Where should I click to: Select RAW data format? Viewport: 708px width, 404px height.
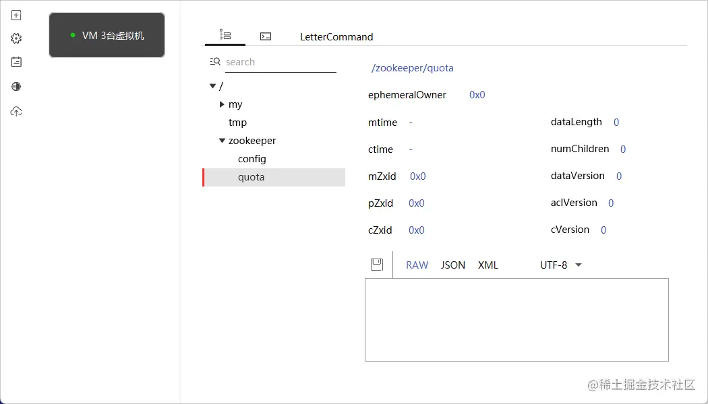tap(417, 265)
